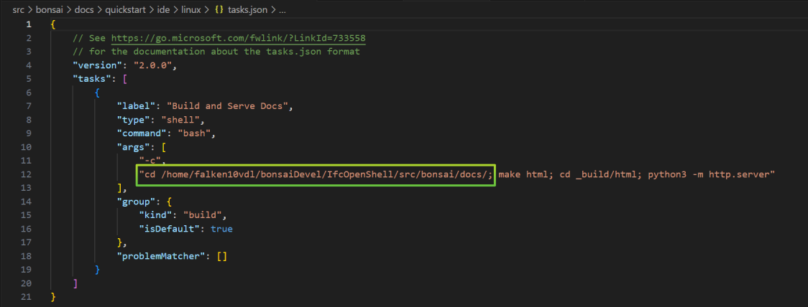Select the 'src' breadcrumb segment
Viewport: 808px width, 307px height.
[x=19, y=10]
